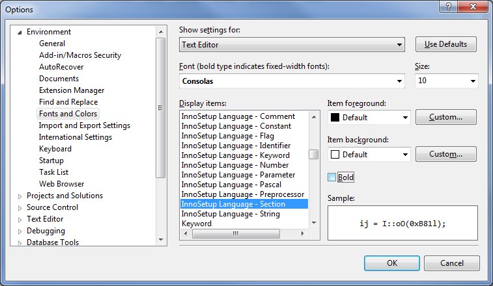Click the white background color swatch
493x286 pixels.
point(335,155)
